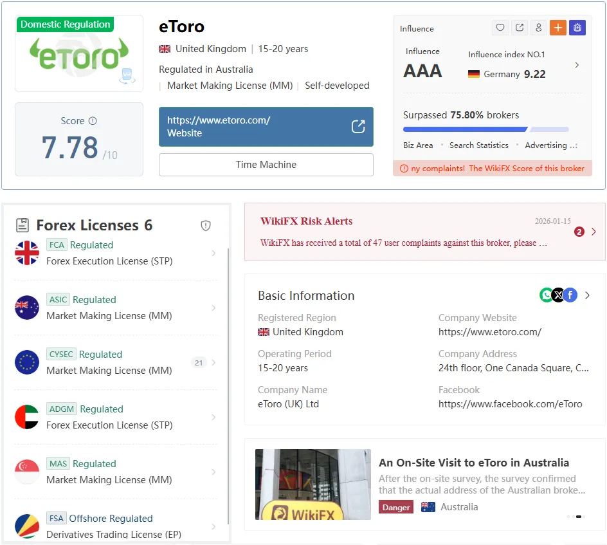The height and width of the screenshot is (545, 607).
Task: Click the Australia flag in on-site visit card
Action: click(x=428, y=506)
